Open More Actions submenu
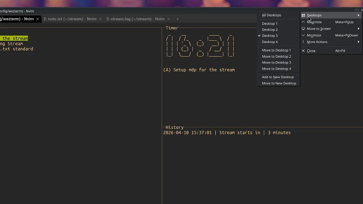363x204 pixels. pos(331,42)
